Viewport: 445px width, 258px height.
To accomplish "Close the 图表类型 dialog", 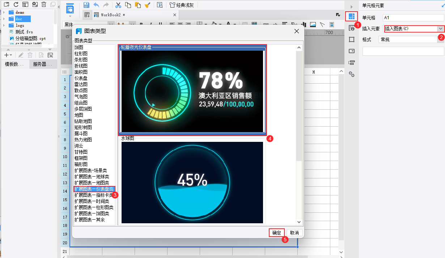I will pos(297,31).
